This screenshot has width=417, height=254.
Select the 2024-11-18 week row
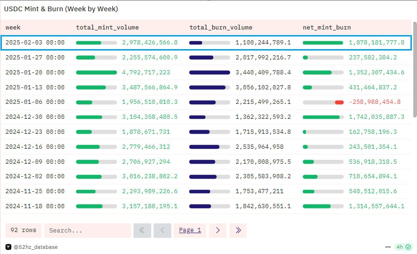click(x=206, y=206)
